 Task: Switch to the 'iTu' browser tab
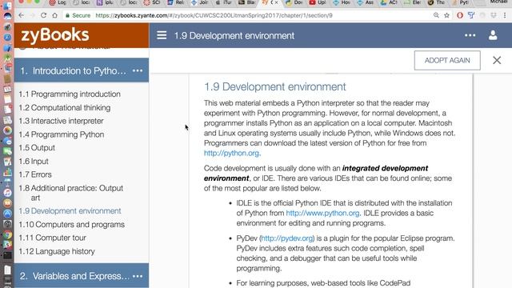pyautogui.click(x=223, y=2)
